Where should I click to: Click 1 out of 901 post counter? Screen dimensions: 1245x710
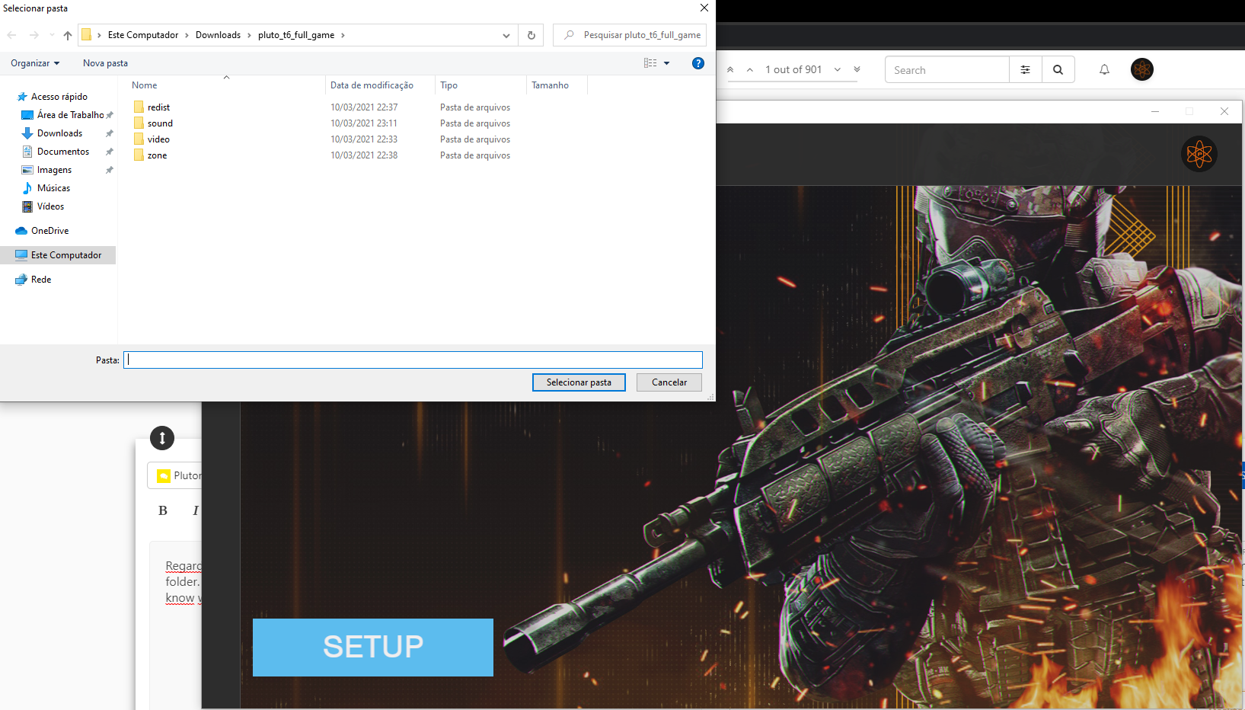(793, 69)
